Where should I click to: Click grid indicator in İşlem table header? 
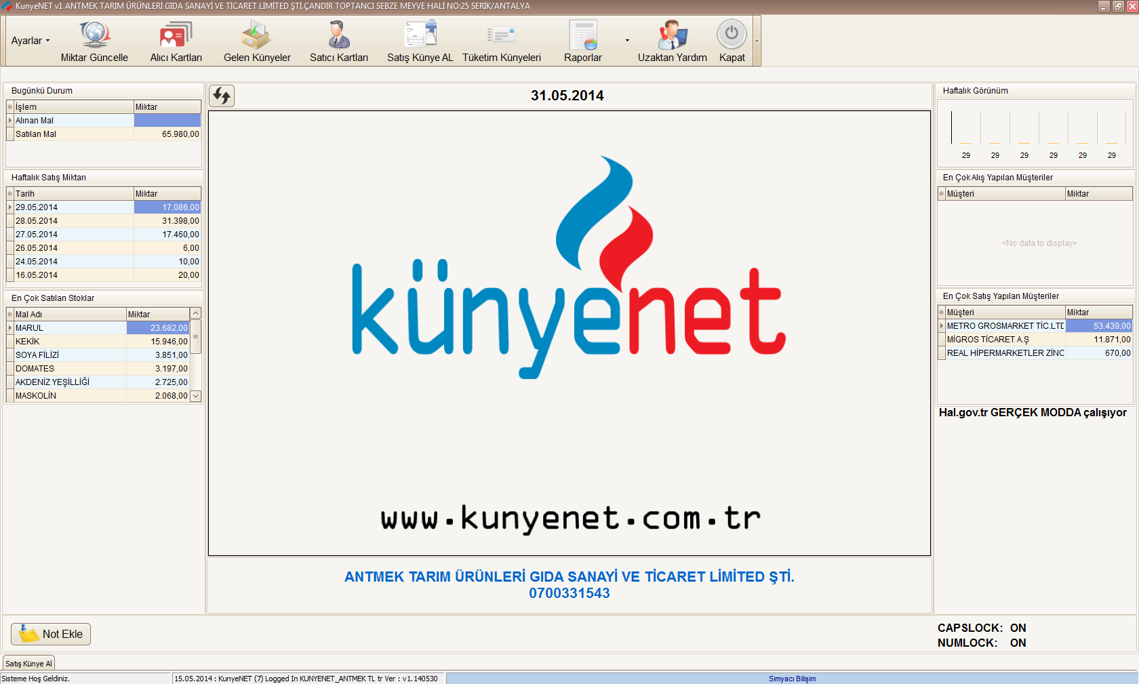click(x=10, y=107)
